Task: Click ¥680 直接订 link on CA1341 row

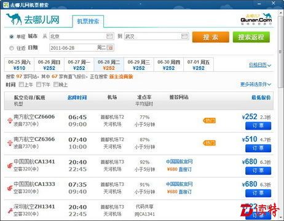Action: click(x=179, y=169)
